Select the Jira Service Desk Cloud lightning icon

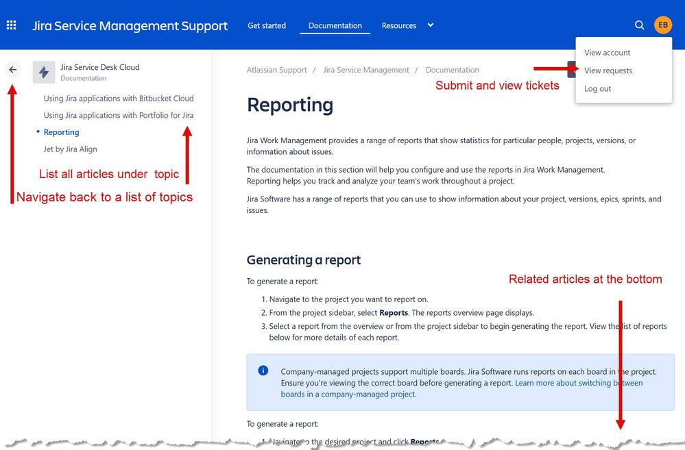click(44, 72)
